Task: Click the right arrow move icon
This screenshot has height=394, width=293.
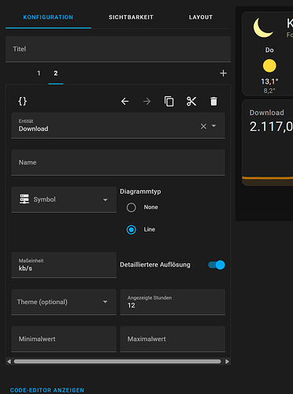Action: 147,102
